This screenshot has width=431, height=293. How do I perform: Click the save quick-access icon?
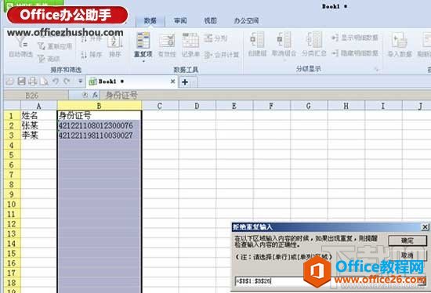[22, 81]
